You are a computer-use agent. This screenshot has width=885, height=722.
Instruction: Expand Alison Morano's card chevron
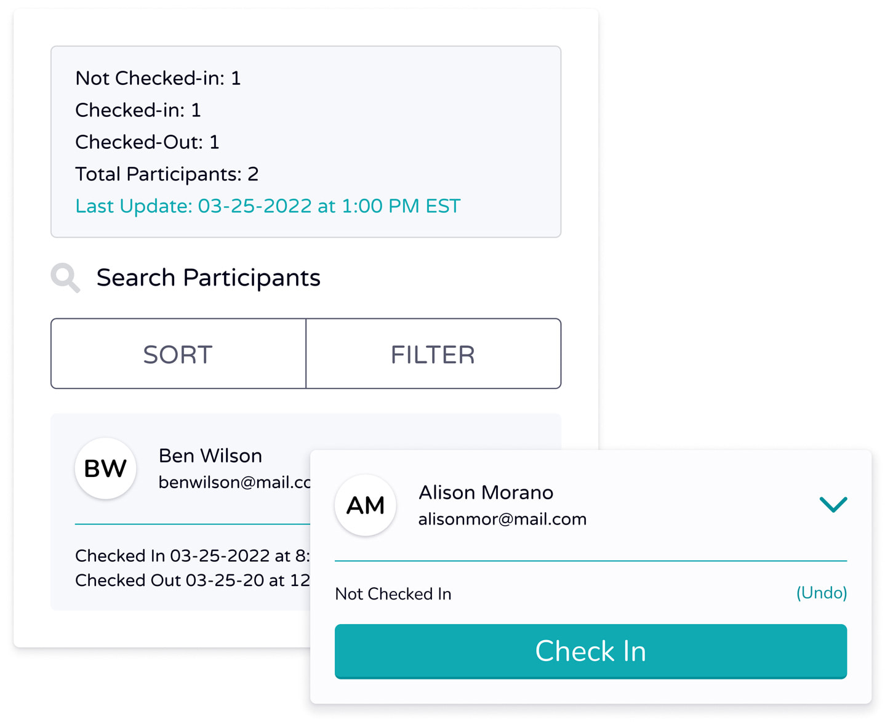833,504
